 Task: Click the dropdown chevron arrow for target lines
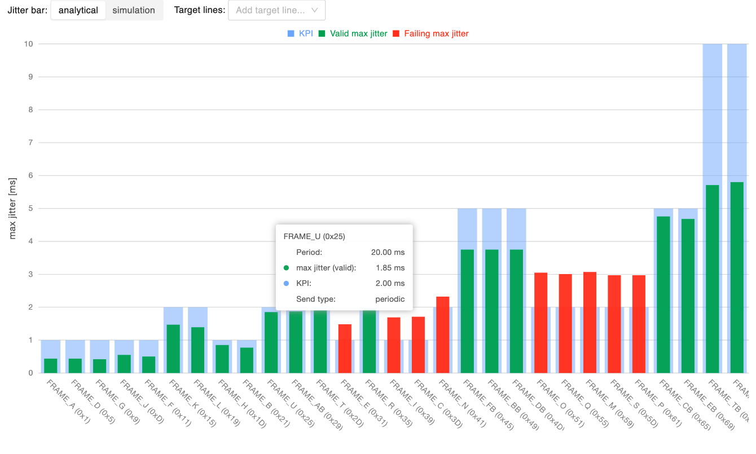click(315, 10)
